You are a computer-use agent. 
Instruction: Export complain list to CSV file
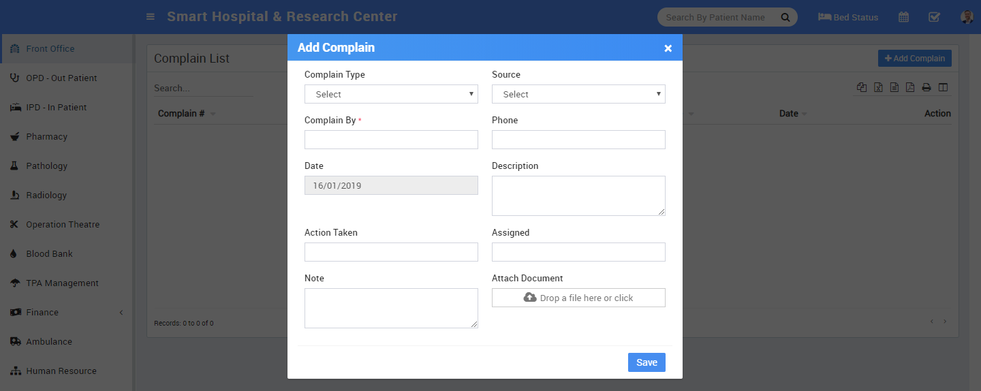tap(894, 87)
